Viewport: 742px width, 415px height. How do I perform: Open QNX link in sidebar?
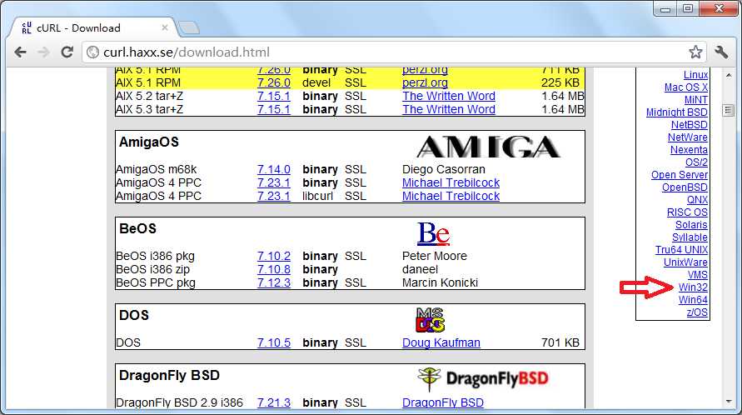pyautogui.click(x=697, y=200)
